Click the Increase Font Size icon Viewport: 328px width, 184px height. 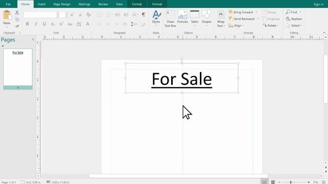[x=72, y=15]
